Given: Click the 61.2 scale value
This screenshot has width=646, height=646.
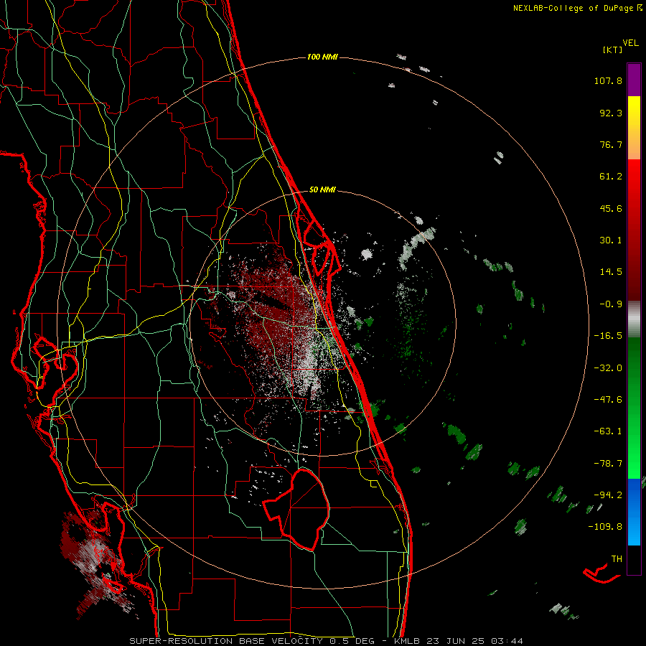Looking at the screenshot, I should [611, 177].
